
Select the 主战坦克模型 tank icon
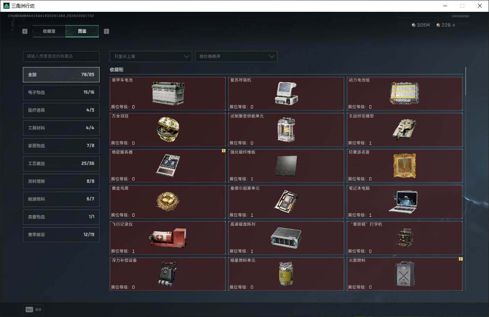click(x=405, y=129)
